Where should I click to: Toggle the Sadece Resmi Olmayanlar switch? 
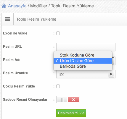point(68,100)
